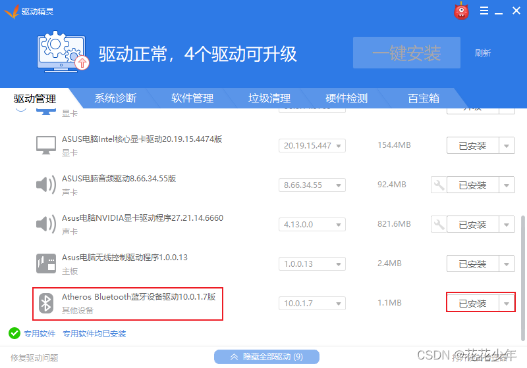This screenshot has width=527, height=368.
Task: Click the 一键安装 button
Action: (x=406, y=53)
